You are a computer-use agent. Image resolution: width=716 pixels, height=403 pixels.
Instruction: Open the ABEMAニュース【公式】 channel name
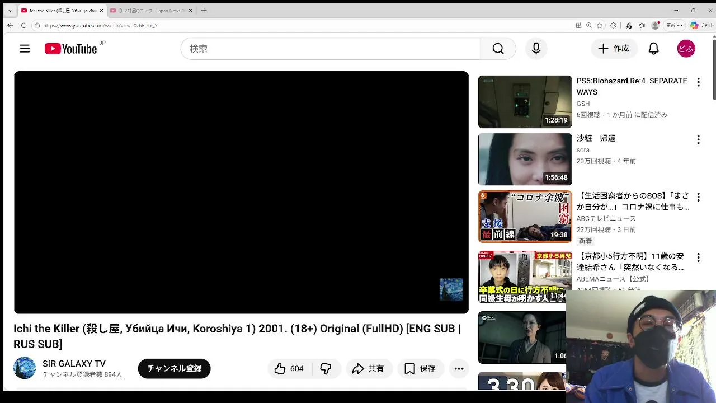(x=613, y=279)
